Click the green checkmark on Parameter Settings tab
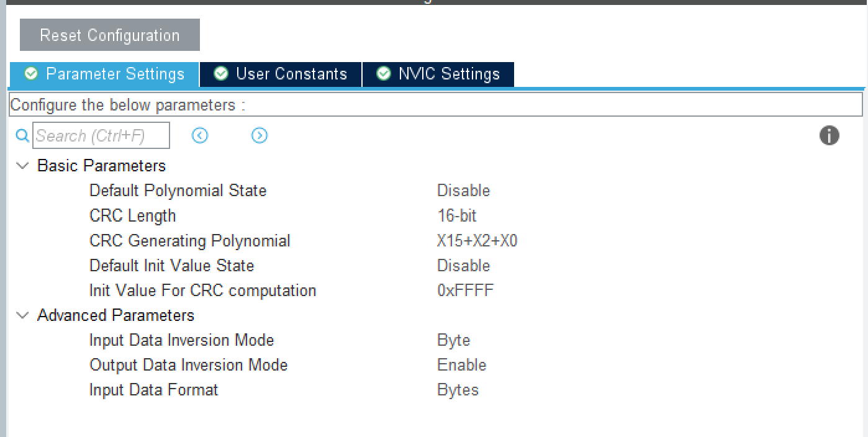The width and height of the screenshot is (868, 437). (32, 74)
